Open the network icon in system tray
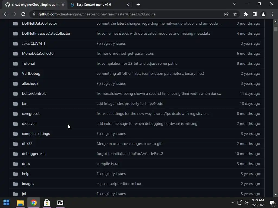The width and height of the screenshot is (278, 208). point(240,203)
